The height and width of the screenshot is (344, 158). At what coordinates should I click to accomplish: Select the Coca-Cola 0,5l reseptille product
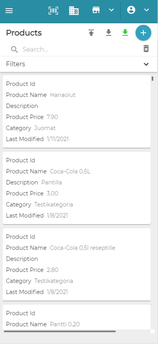pos(76,264)
